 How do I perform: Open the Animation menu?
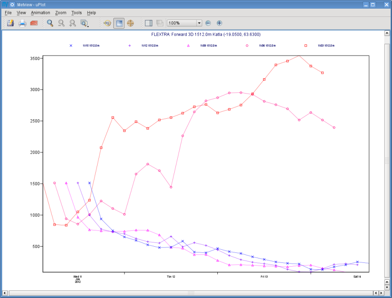41,13
